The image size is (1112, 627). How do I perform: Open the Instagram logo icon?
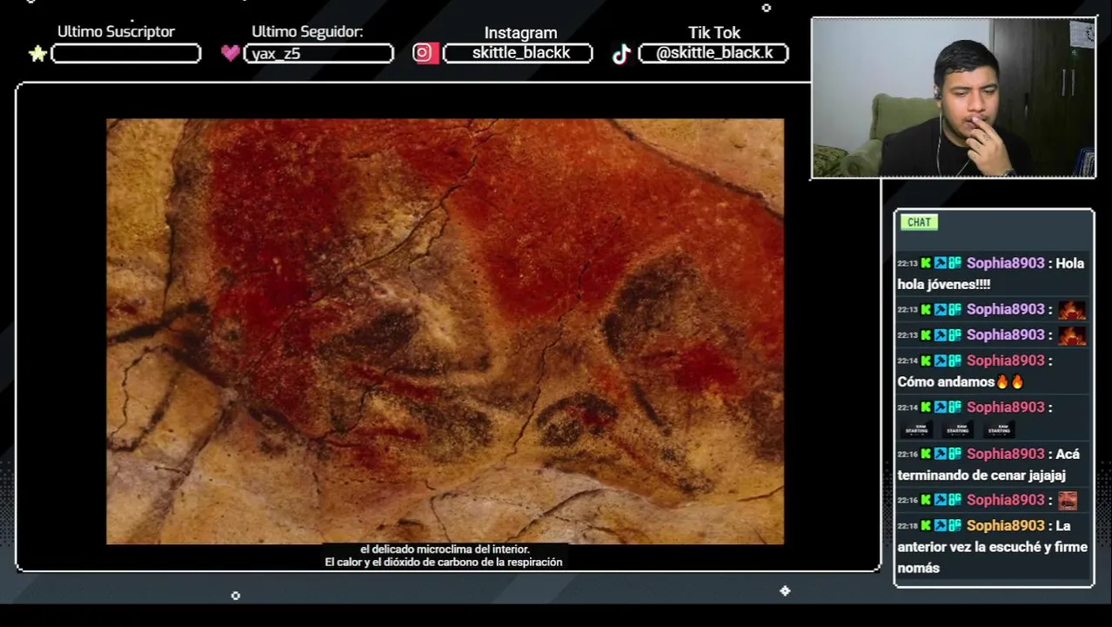(x=425, y=53)
